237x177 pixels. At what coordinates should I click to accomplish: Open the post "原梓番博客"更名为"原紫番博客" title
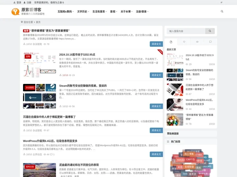(x=50, y=31)
